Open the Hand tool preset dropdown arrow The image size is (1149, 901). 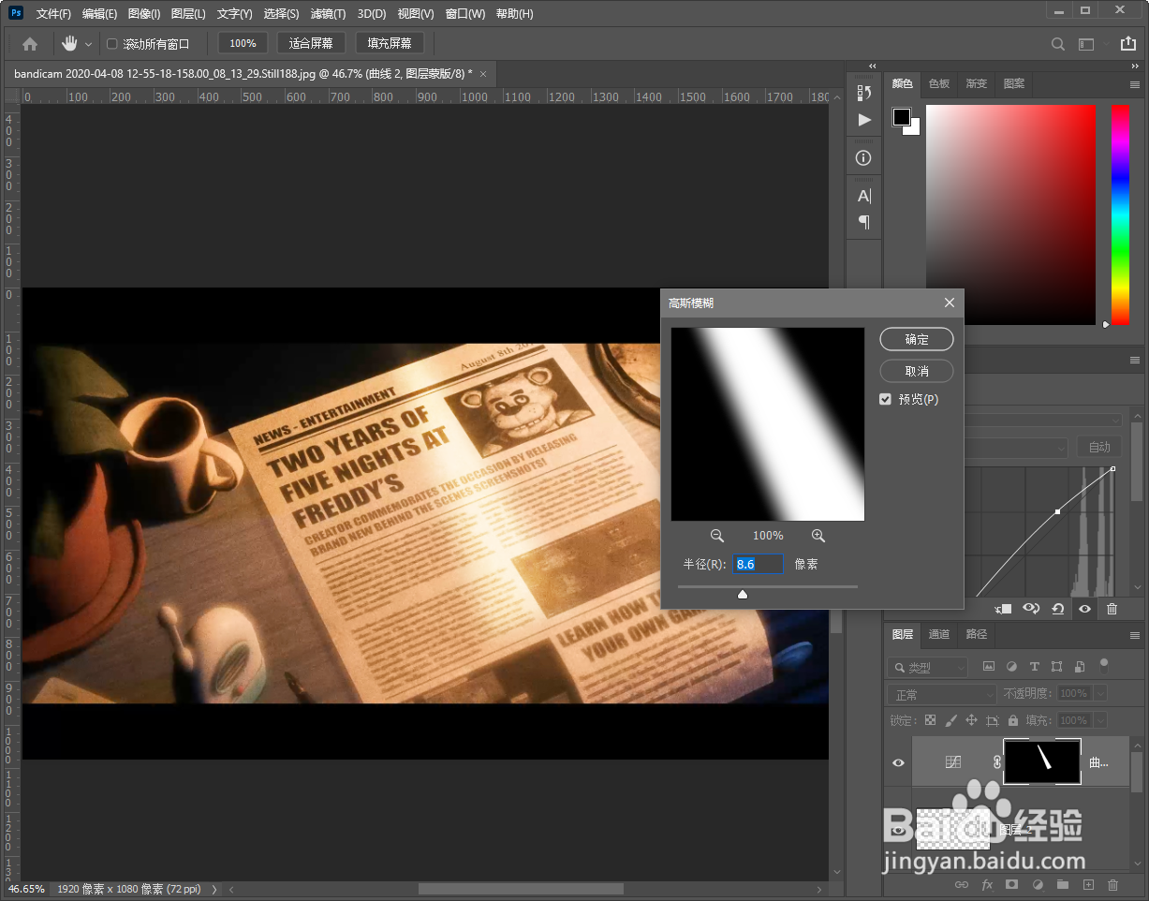[89, 44]
